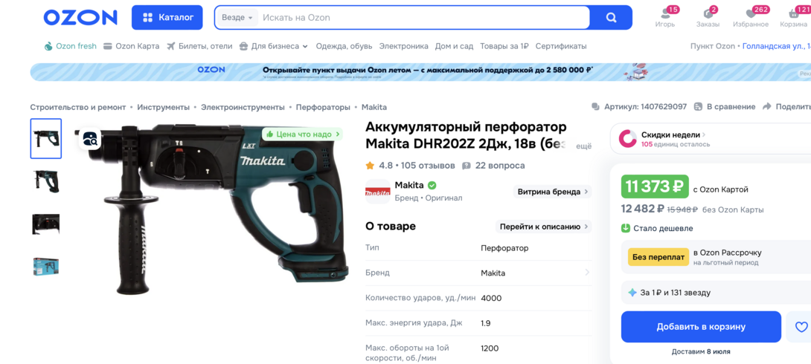The width and height of the screenshot is (811, 364).
Task: Select the second product thumbnail
Action: point(46,181)
